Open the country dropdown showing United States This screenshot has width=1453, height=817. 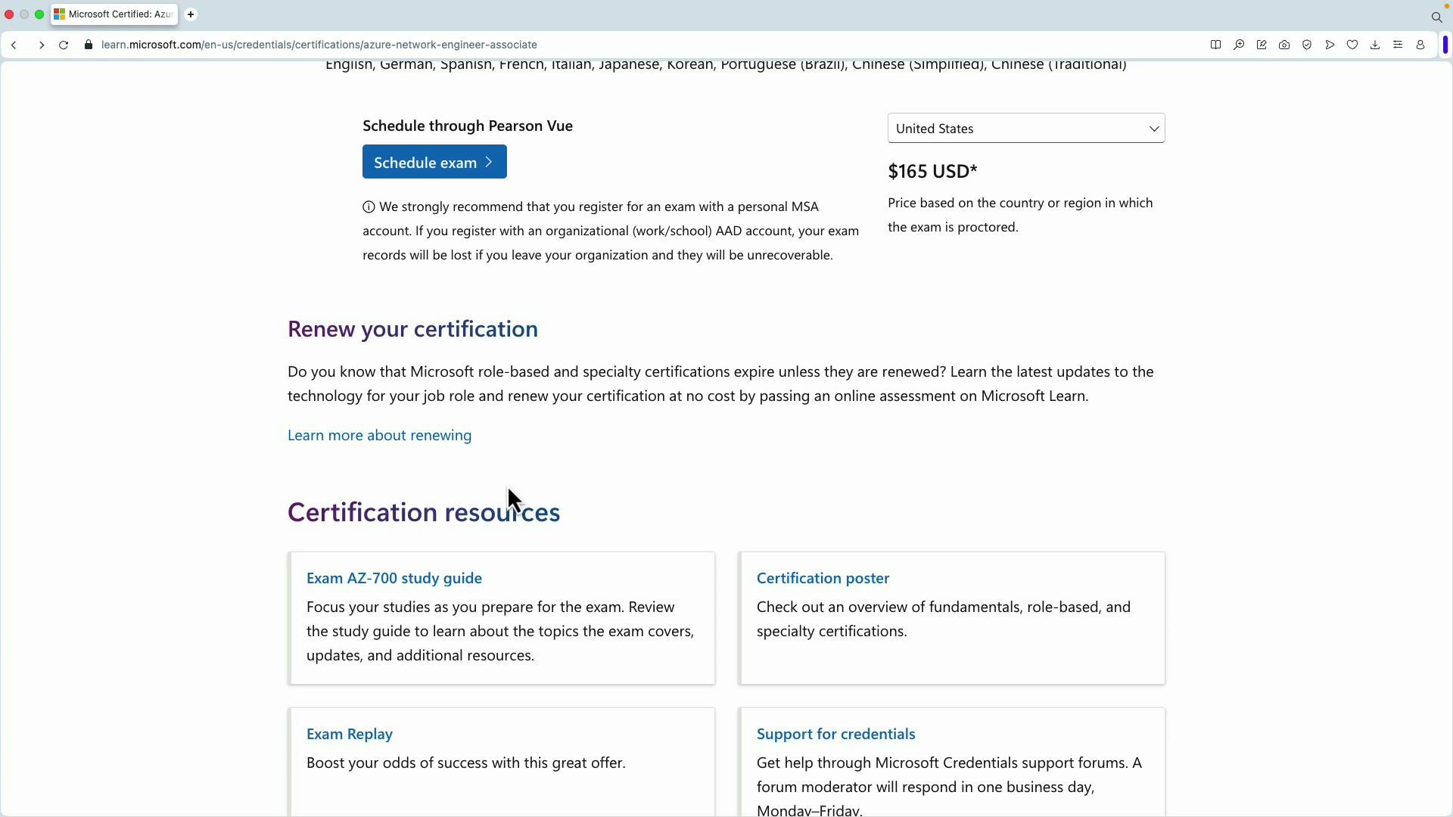[x=1025, y=128]
